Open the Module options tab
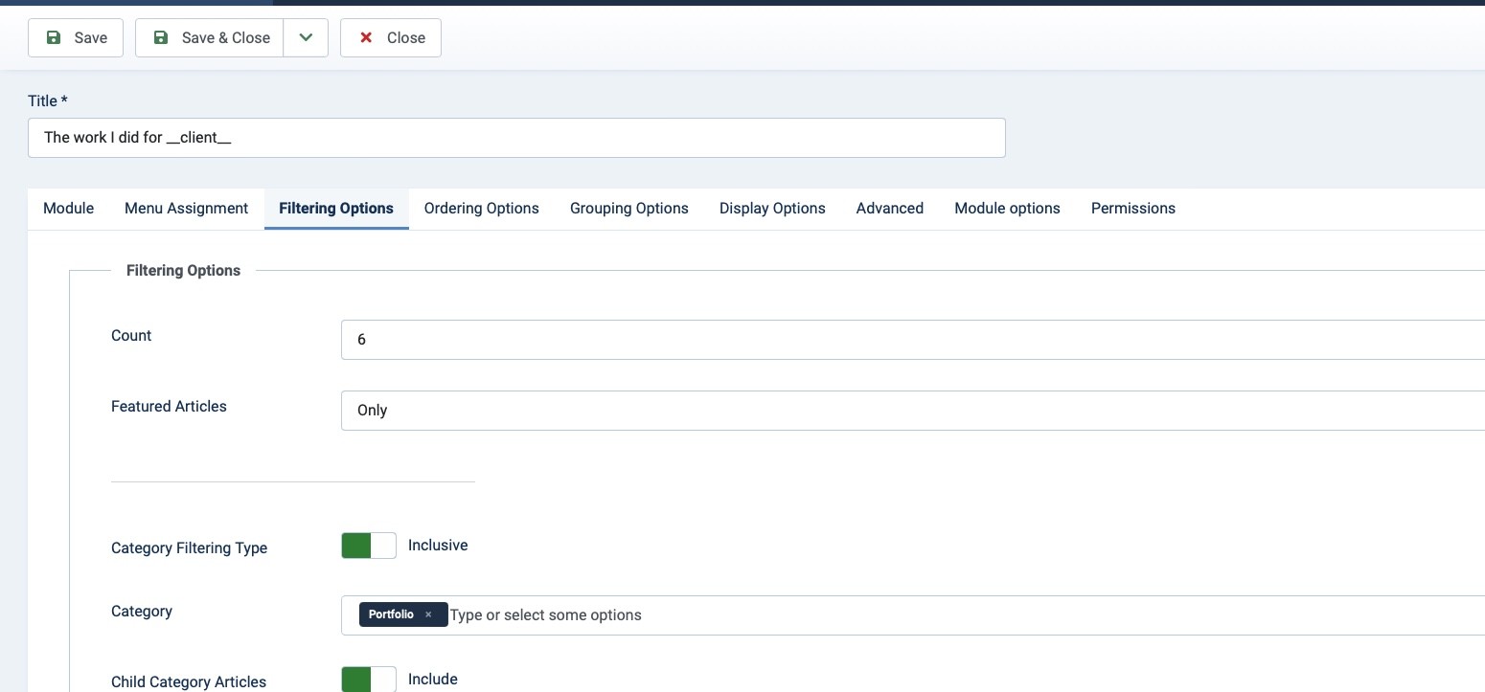The width and height of the screenshot is (1485, 692). tap(1007, 209)
